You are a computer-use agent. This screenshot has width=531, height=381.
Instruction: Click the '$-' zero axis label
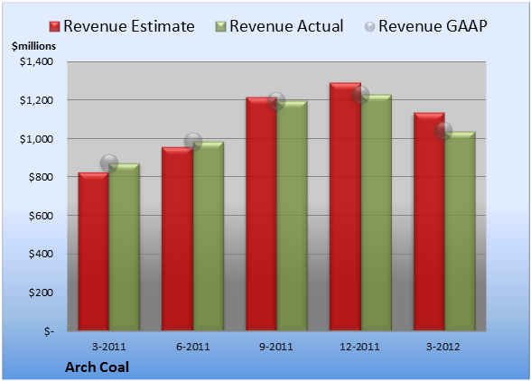49,331
